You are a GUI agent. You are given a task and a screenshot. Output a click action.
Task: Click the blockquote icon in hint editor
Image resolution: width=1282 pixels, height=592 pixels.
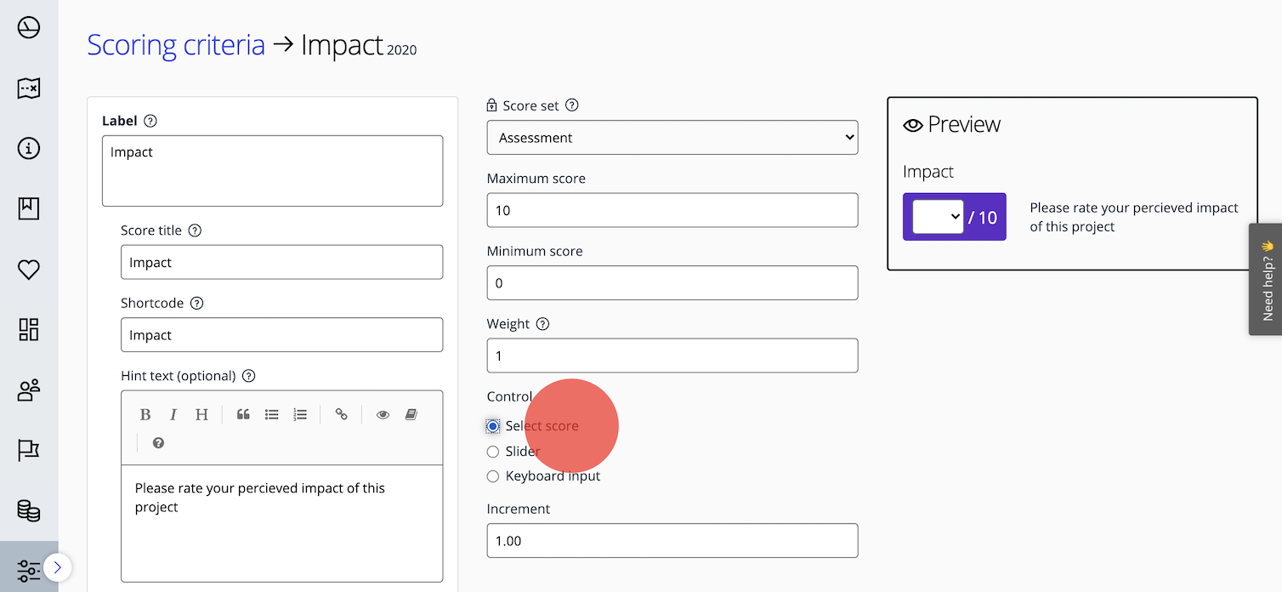point(243,415)
